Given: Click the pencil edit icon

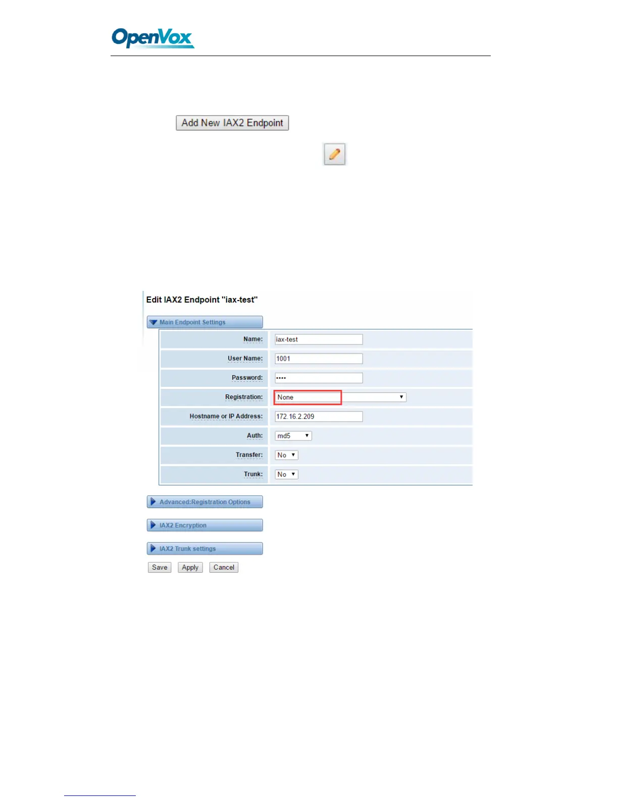Looking at the screenshot, I should pyautogui.click(x=334, y=154).
